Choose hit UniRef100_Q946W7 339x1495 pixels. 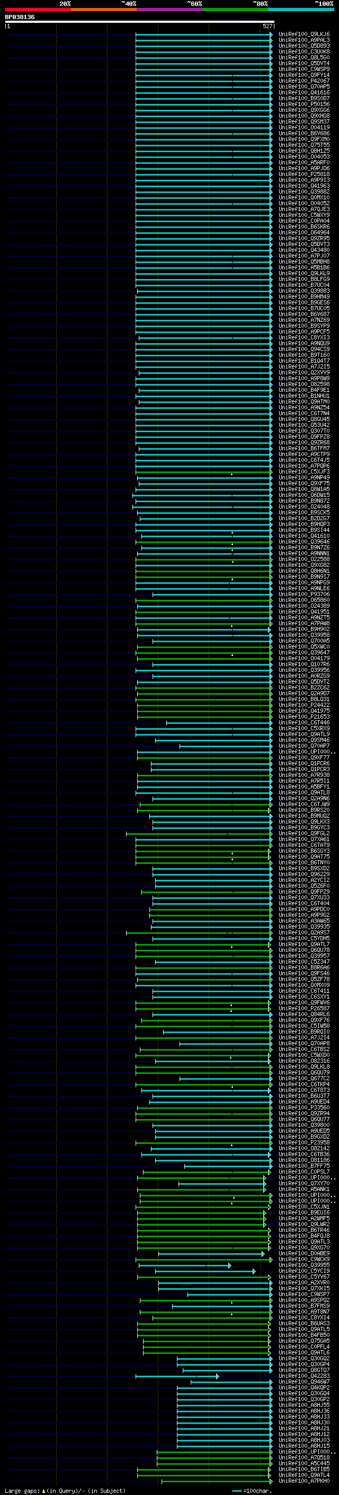(304, 1382)
